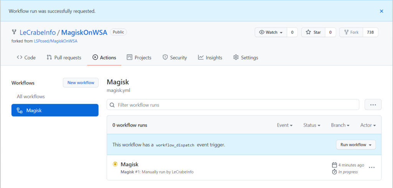Image resolution: width=393 pixels, height=188 pixels.
Task: Expand the Branch filter dropdown
Action: click(x=340, y=125)
